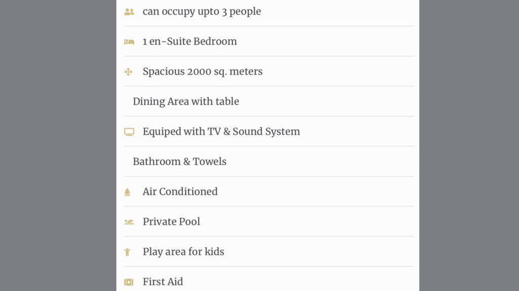Click the child icon for Play area
Viewport: 519px width, 291px height.
[127, 252]
